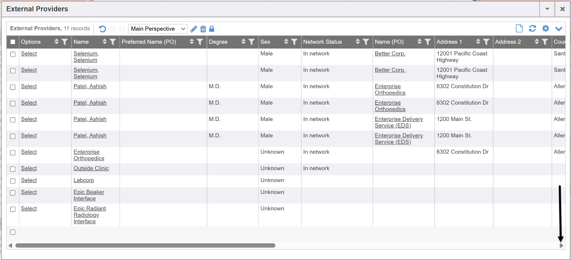This screenshot has height=260, width=571.
Task: Click the refresh records icon
Action: [x=532, y=28]
